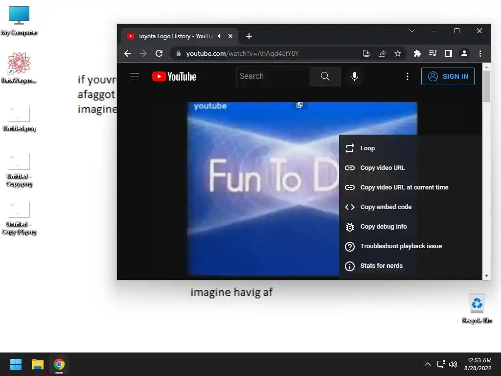Screen dimensions: 501x376
Task: Click the scrollbar up arrow
Action: tap(486, 67)
